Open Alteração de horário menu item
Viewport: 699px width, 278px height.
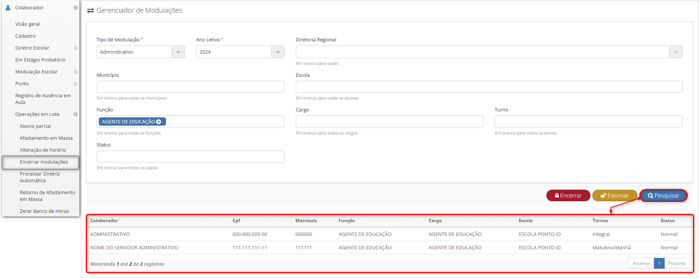pos(43,150)
